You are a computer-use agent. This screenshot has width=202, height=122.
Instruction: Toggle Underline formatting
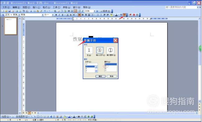coord(62,15)
